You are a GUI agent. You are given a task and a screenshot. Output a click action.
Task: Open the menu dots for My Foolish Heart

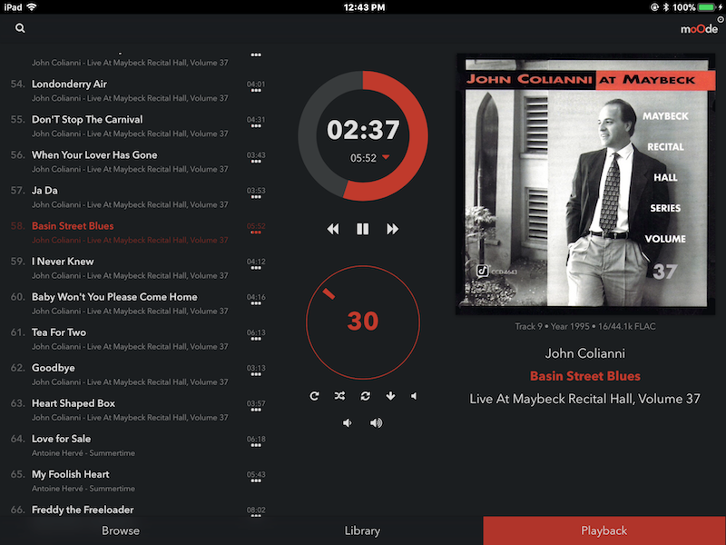[256, 481]
